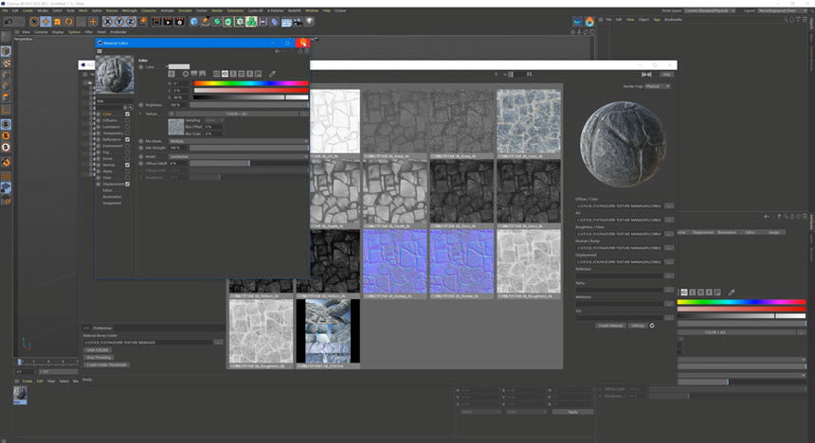Toggle the Y axis lock
The width and height of the screenshot is (815, 443).
[x=119, y=22]
